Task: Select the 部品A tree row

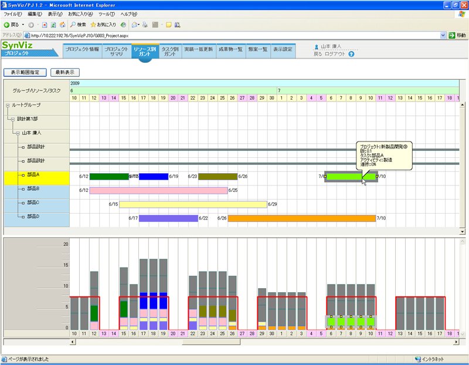Action: [x=37, y=178]
